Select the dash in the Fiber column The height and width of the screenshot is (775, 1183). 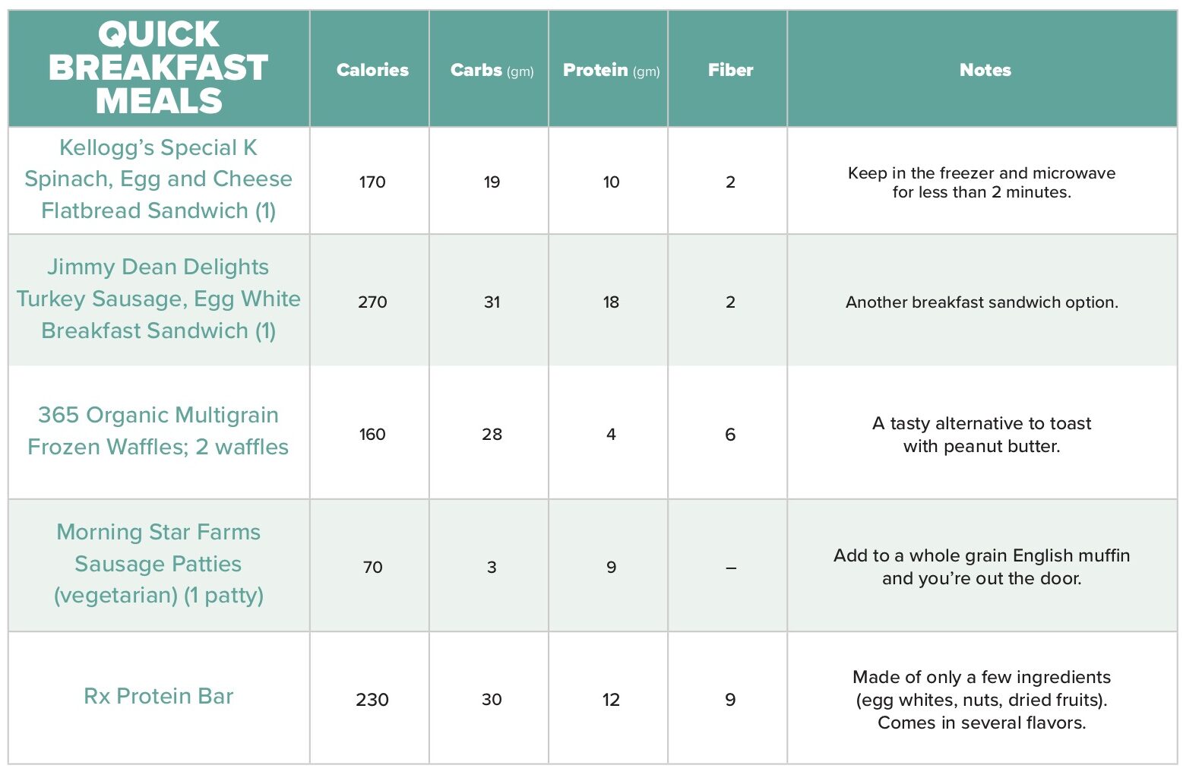click(730, 568)
